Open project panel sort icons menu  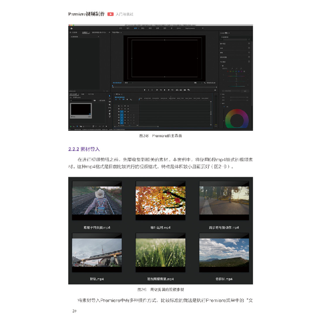[x=93, y=126]
